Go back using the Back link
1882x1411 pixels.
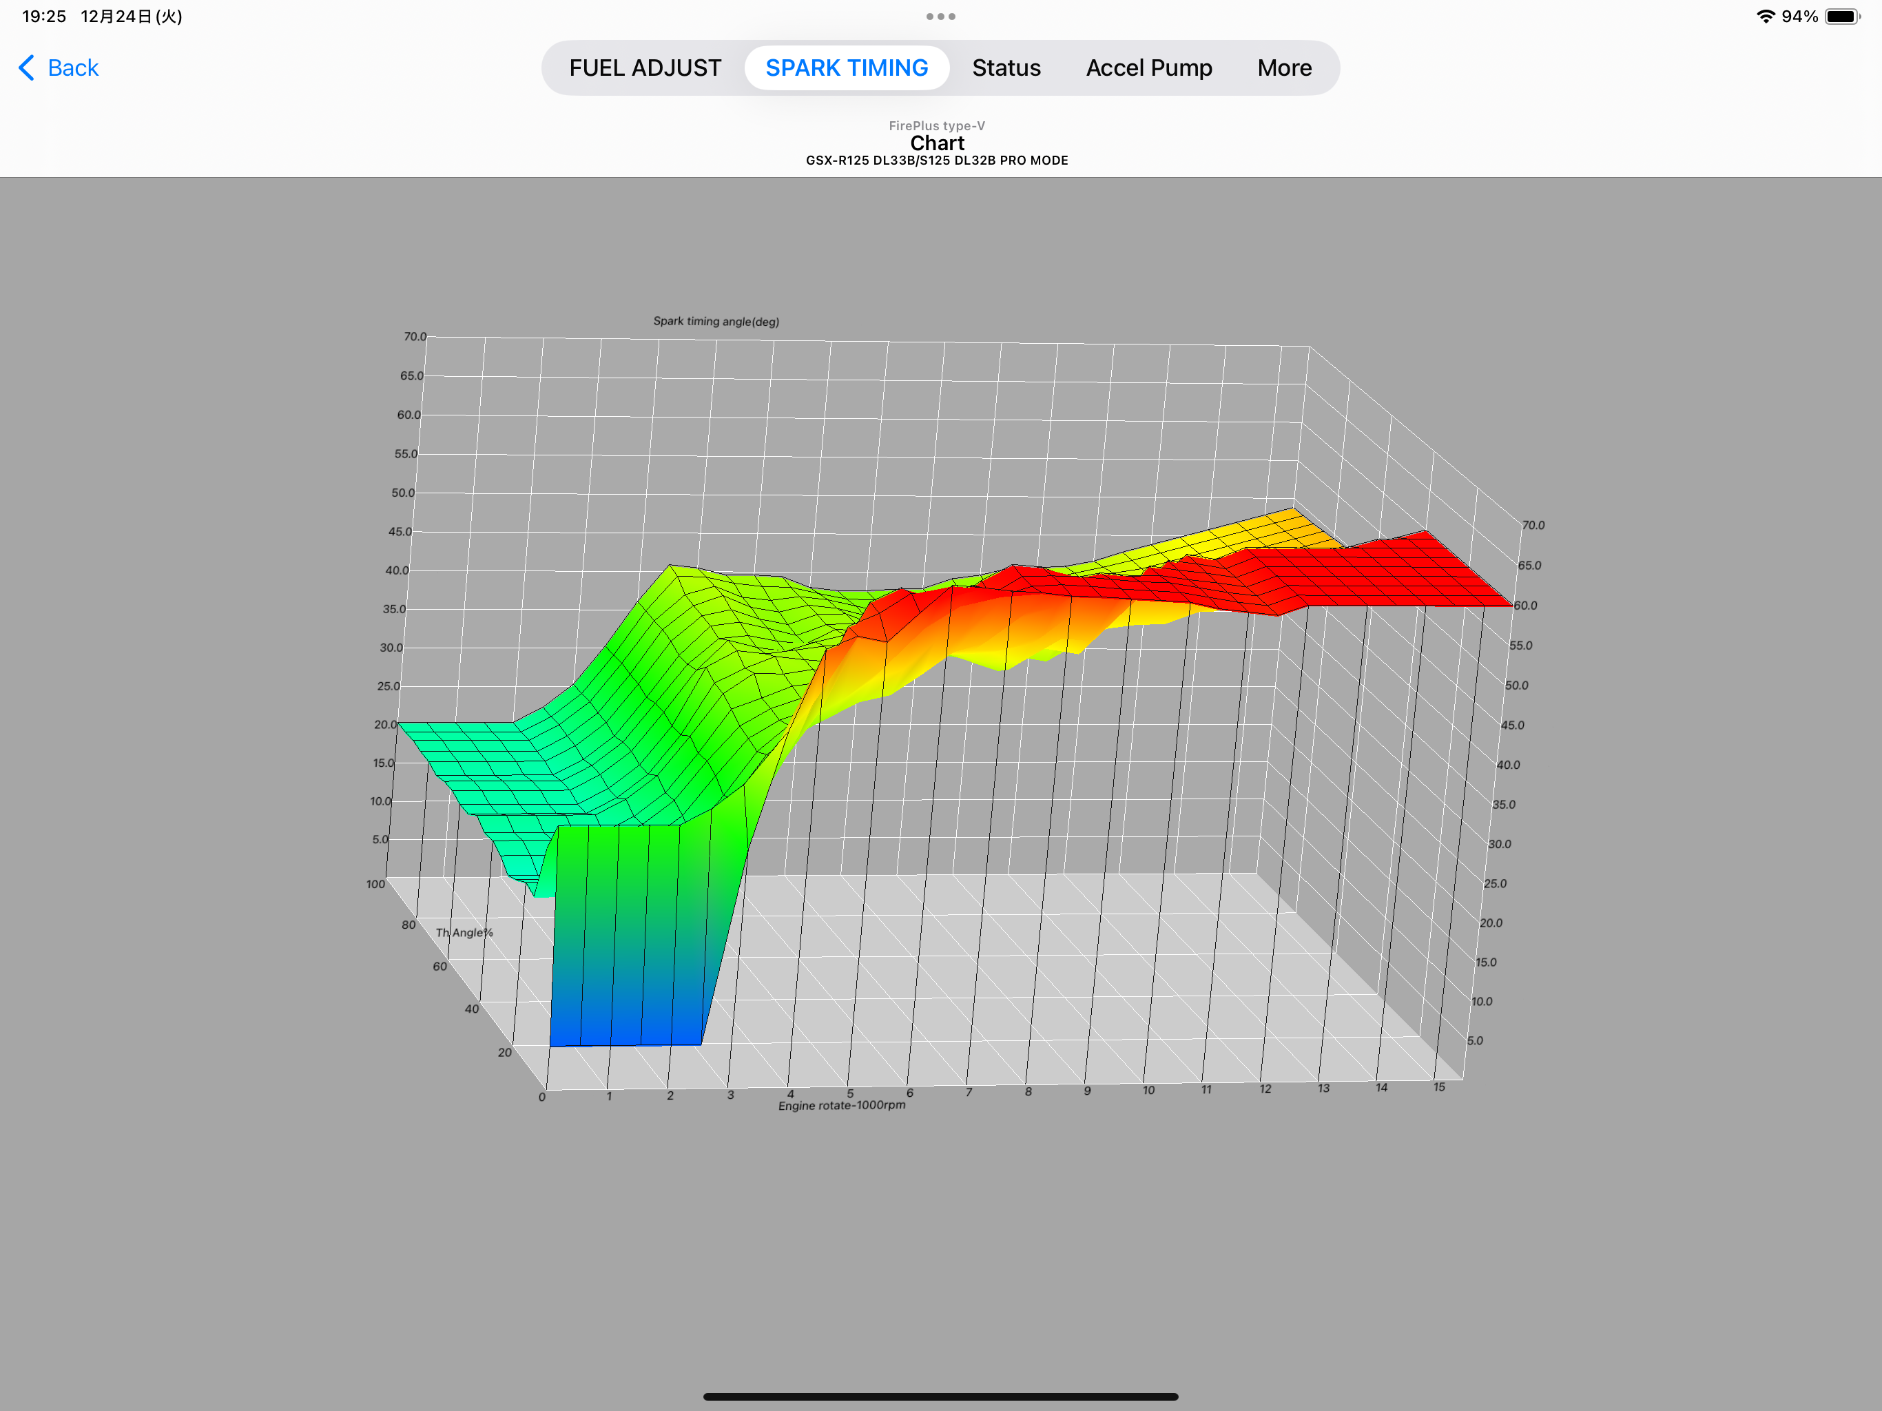point(58,68)
